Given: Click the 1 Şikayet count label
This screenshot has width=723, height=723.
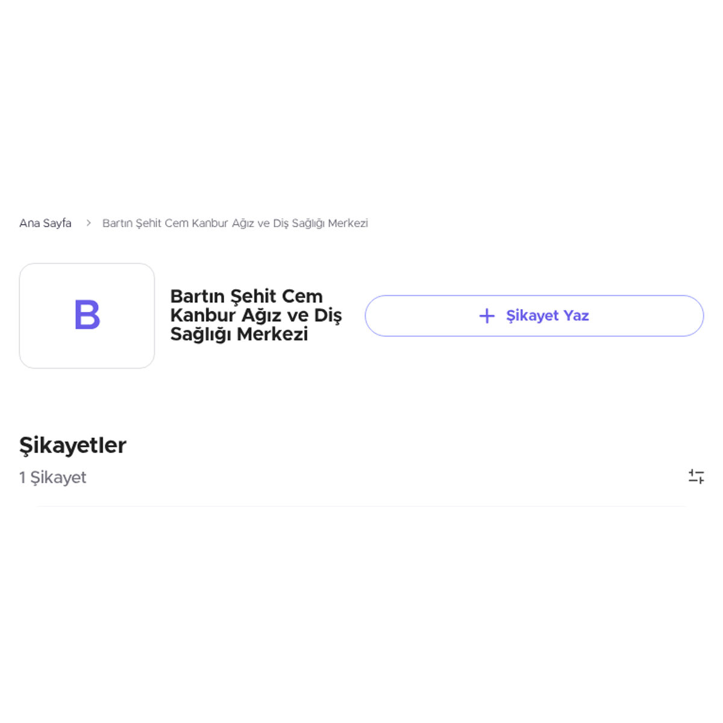Looking at the screenshot, I should coord(53,477).
